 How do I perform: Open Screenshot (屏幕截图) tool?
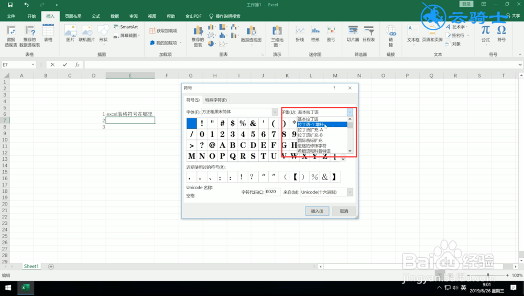coord(126,36)
